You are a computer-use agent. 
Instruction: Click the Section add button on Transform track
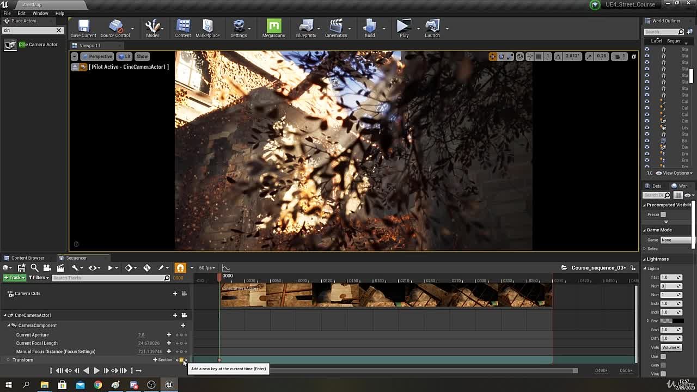(162, 360)
